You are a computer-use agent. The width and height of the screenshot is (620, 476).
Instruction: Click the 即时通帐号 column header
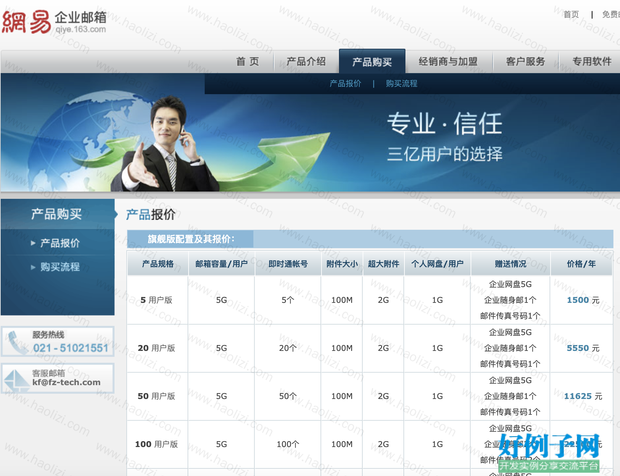(x=288, y=264)
